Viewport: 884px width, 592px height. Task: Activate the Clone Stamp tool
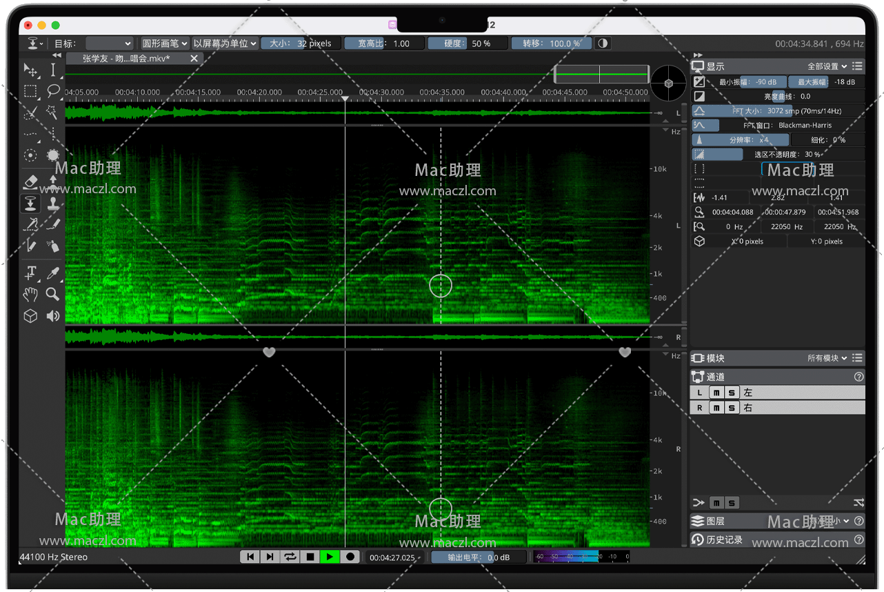53,204
